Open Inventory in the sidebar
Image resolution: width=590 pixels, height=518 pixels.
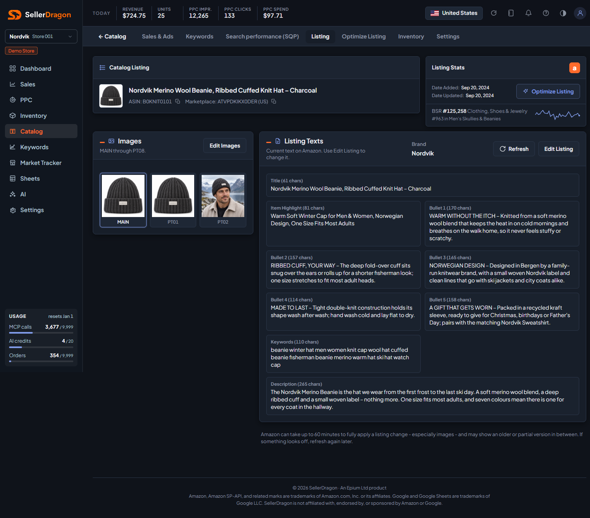tap(41, 116)
